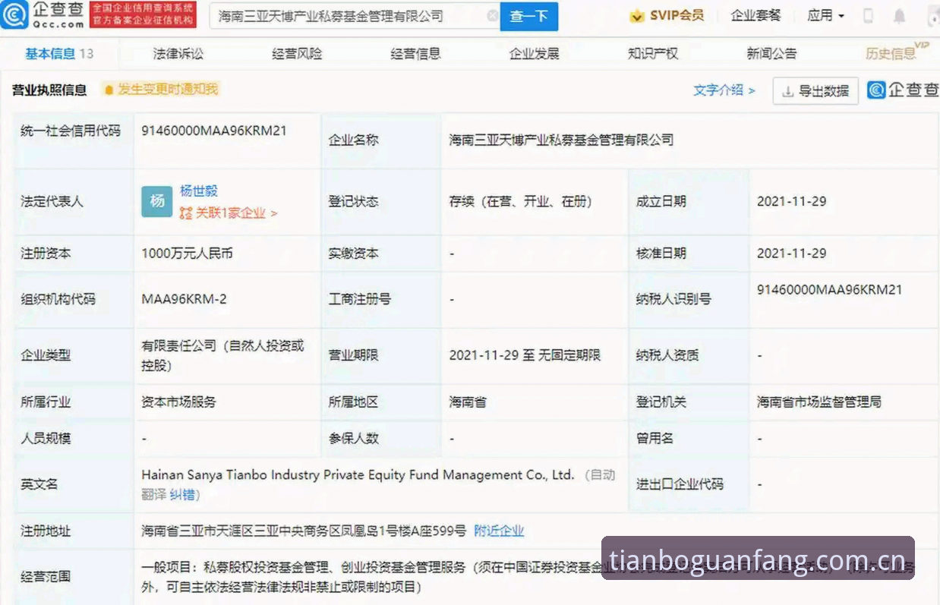The width and height of the screenshot is (940, 605).
Task: Select 资本市场服务 industry value
Action: click(178, 402)
